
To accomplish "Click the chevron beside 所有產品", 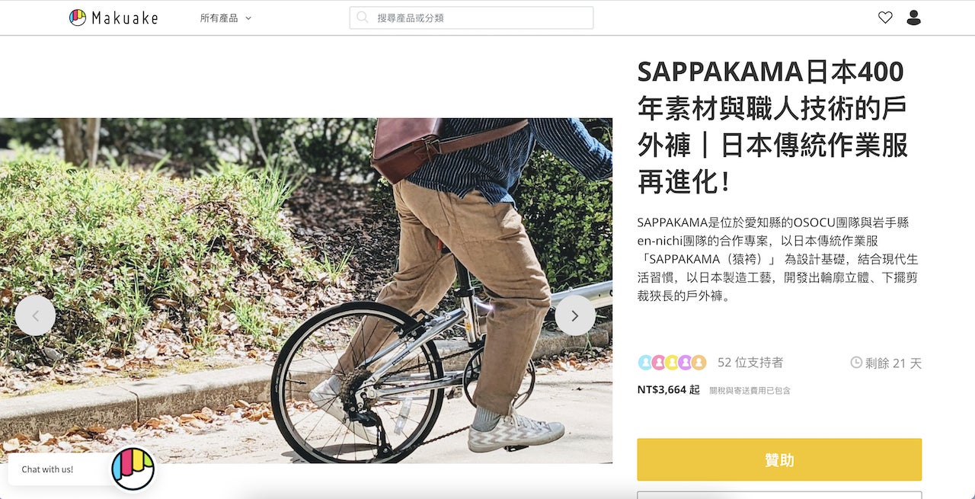I will coord(248,18).
